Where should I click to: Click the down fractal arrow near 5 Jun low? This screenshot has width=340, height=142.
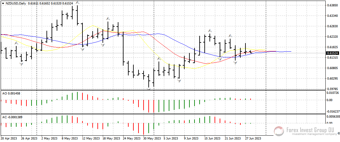[179, 81]
